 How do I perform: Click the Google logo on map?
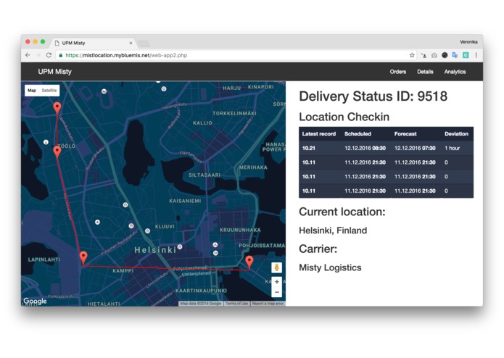click(35, 301)
